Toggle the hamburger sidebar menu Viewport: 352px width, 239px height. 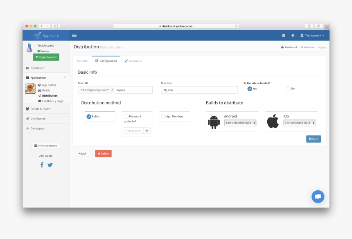click(74, 36)
